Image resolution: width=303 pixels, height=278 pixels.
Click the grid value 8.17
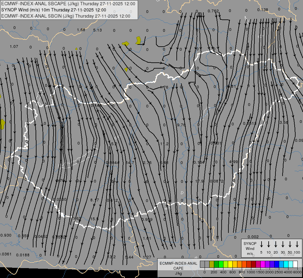click(x=94, y=200)
